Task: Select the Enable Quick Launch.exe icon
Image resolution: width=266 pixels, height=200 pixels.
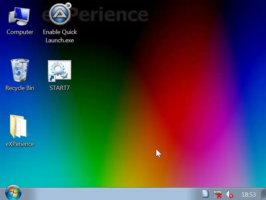Action: 60,14
